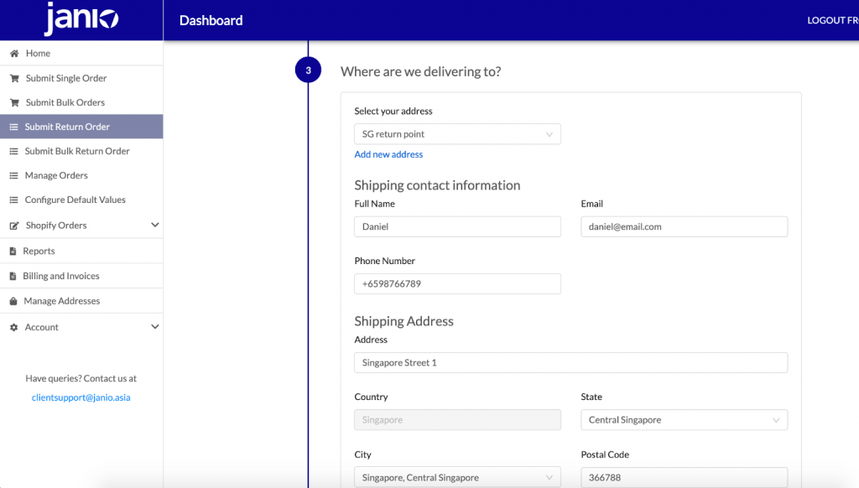Select Submit Bulk Return Order from the sidebar
Screen dimensions: 859x488
[x=75, y=151]
